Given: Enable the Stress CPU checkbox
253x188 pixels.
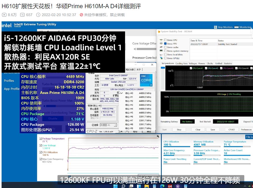Looking at the screenshot, I should (x=165, y=40).
